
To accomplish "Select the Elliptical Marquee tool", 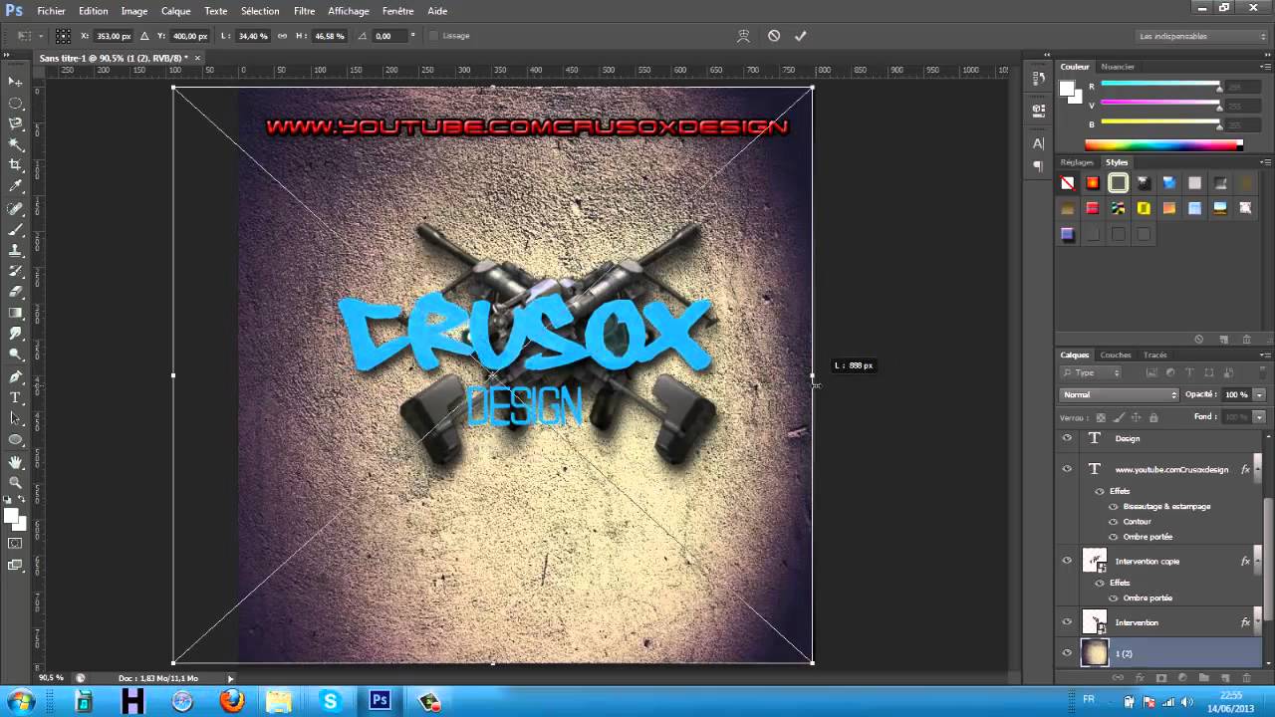I will [x=15, y=103].
